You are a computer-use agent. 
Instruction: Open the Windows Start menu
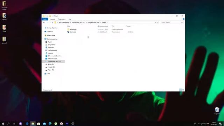(x=3, y=124)
